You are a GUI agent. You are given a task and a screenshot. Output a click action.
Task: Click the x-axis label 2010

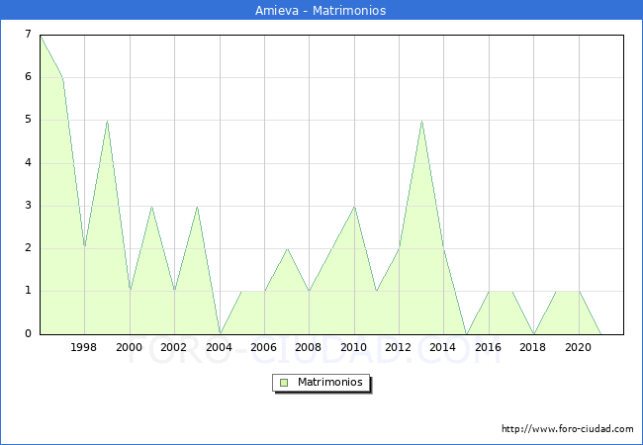click(x=353, y=347)
